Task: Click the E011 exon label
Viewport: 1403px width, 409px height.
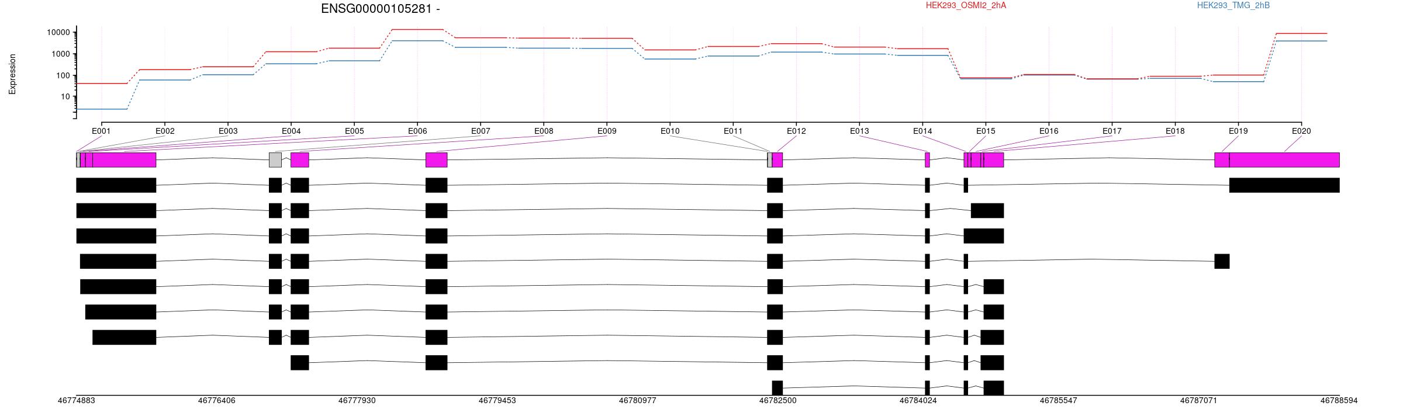Action: coord(733,131)
